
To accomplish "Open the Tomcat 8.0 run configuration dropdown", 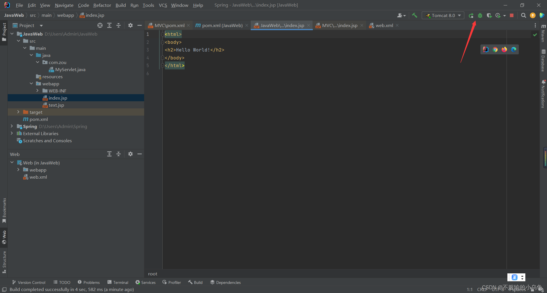I will point(443,16).
